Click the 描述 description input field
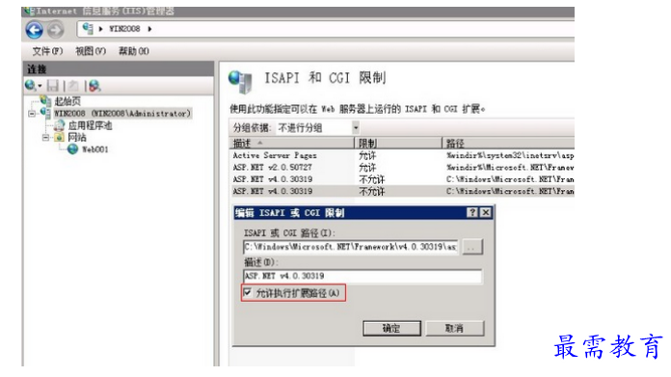 tap(362, 276)
